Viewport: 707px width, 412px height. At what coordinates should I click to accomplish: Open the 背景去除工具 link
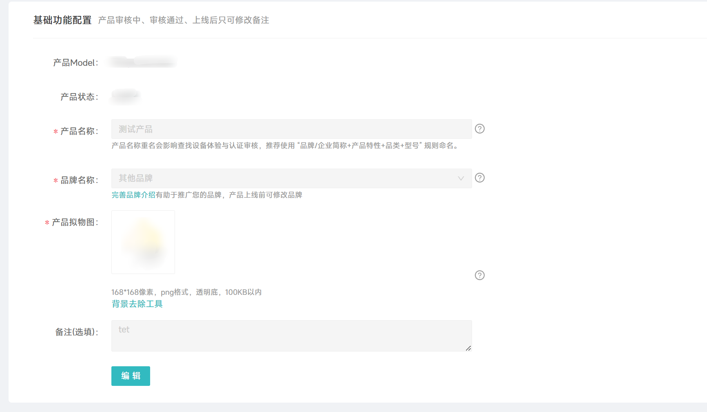[137, 304]
